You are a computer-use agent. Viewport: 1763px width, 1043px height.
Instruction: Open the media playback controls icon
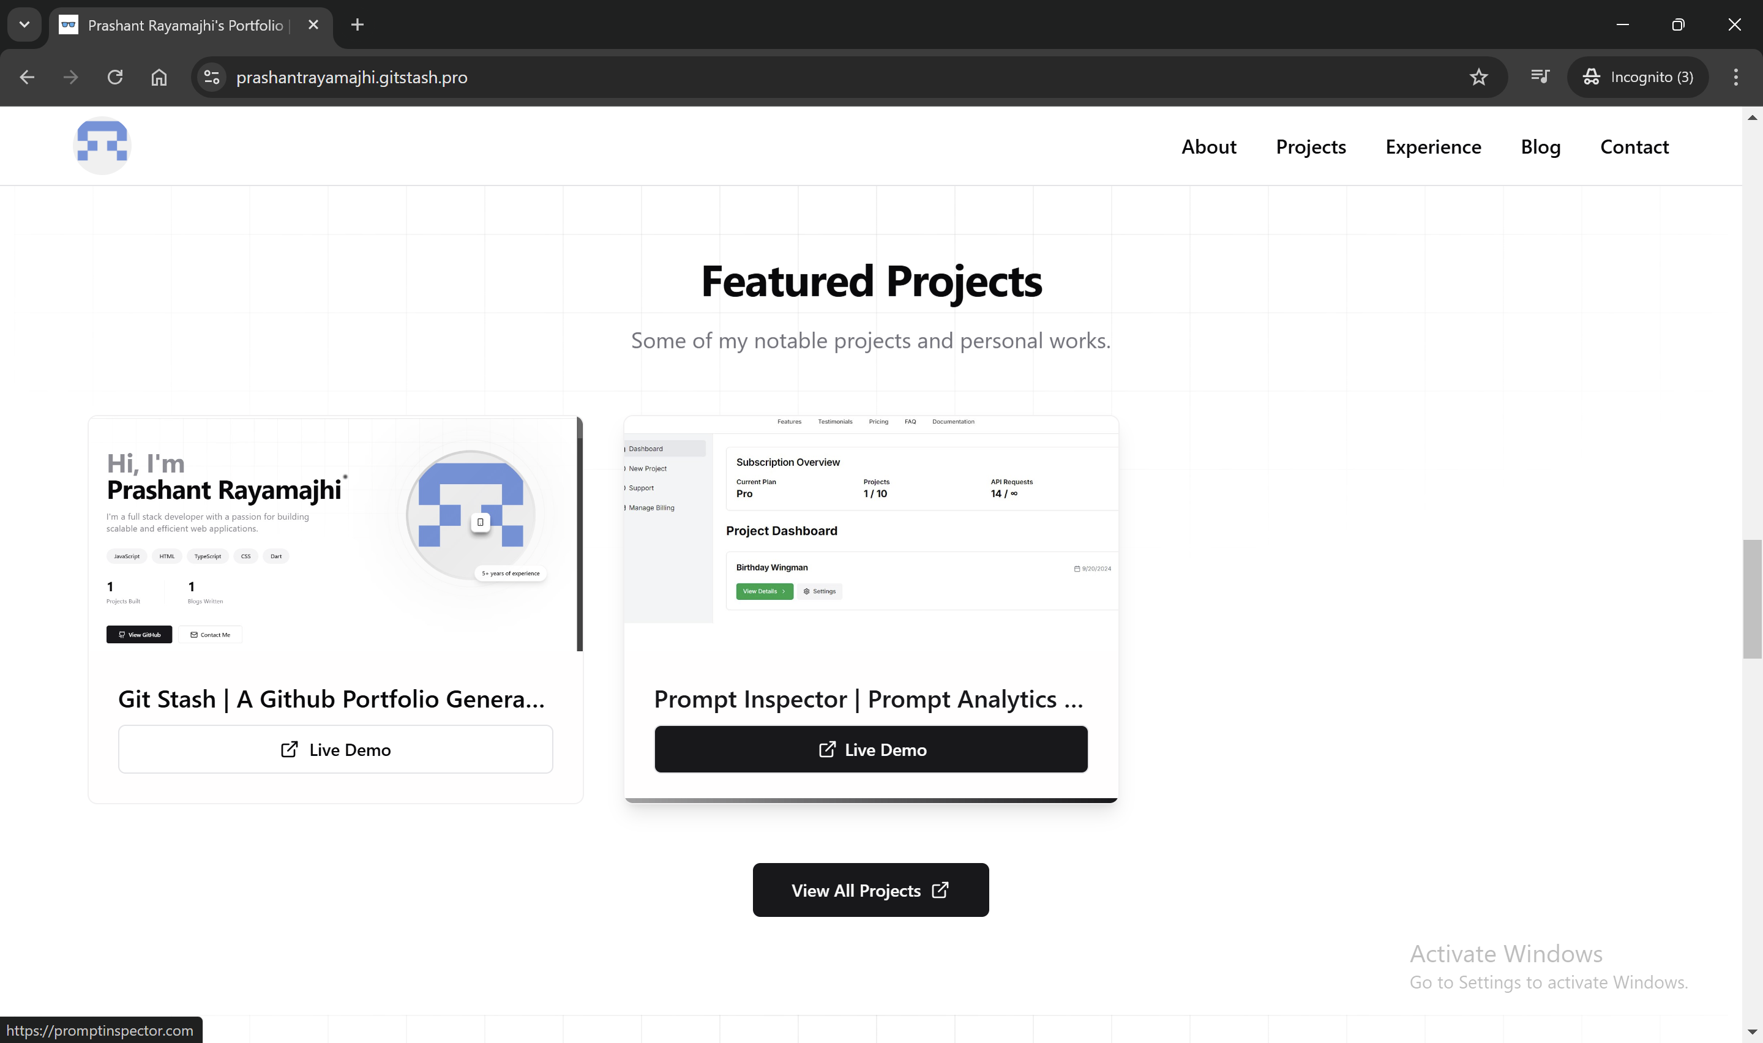(1540, 77)
